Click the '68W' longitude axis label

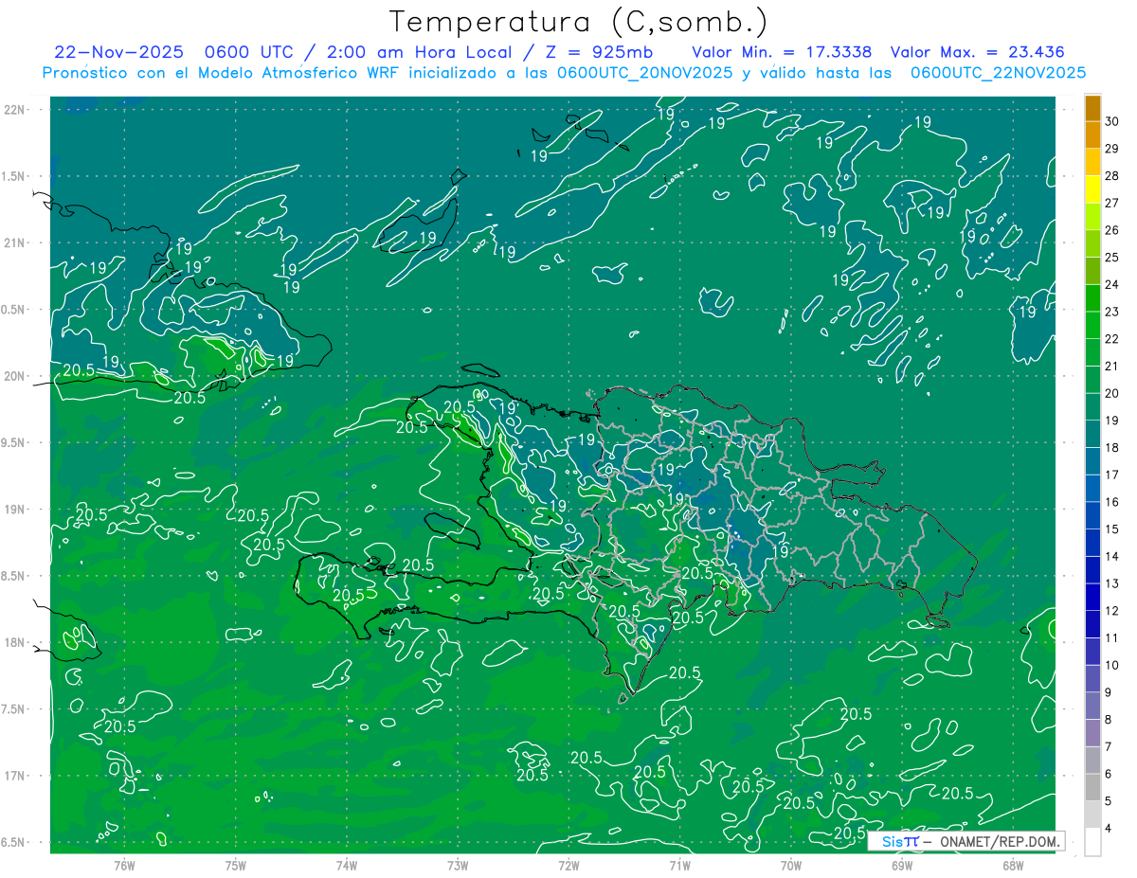point(1013,866)
